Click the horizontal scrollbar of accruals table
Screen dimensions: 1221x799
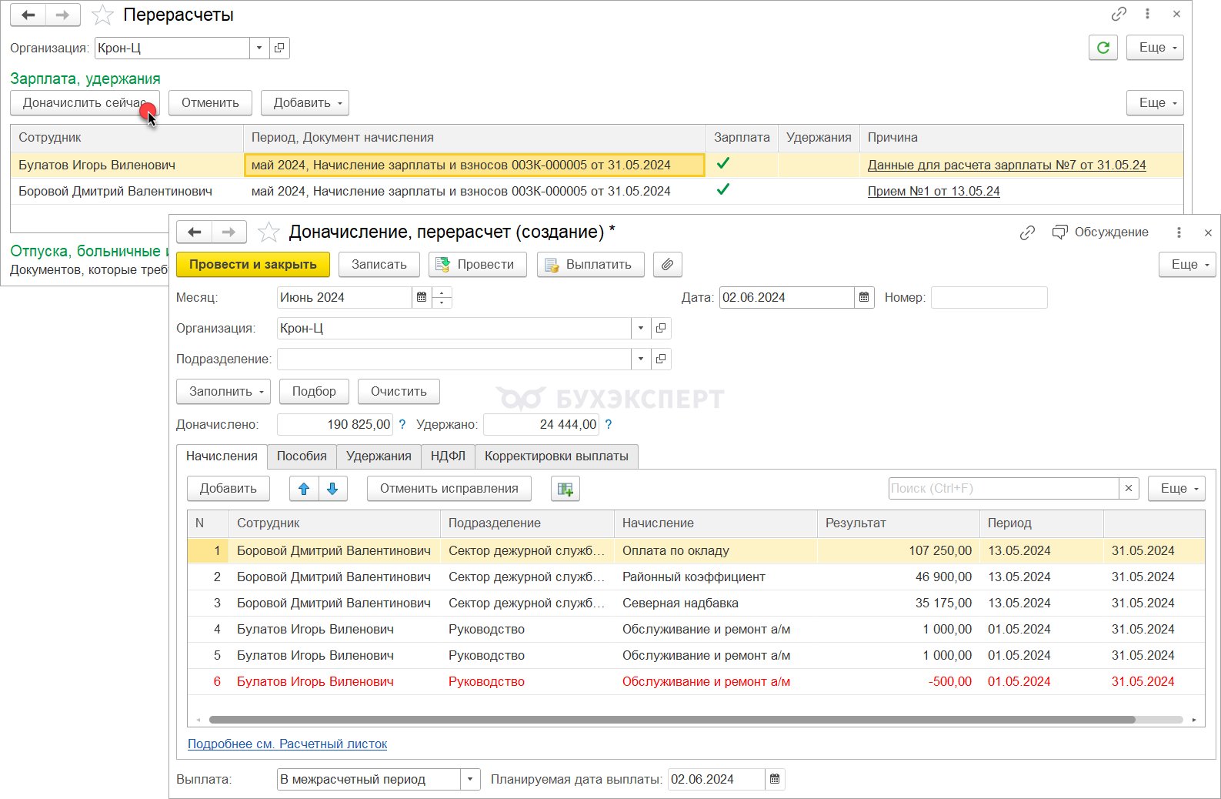671,720
